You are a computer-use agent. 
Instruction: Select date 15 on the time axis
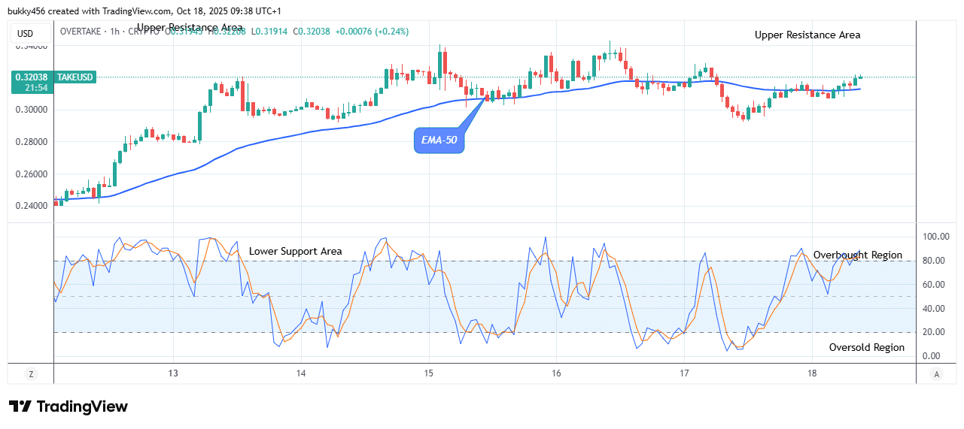click(x=428, y=373)
